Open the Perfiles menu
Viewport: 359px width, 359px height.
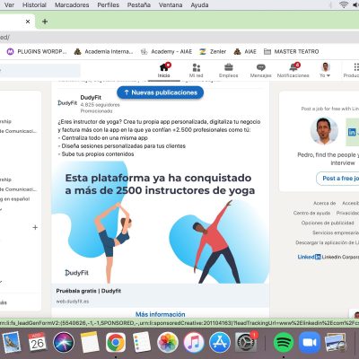pos(109,5)
